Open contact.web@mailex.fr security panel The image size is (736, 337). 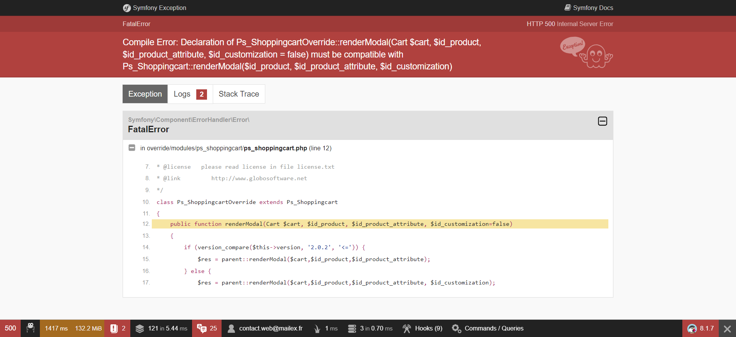271,328
